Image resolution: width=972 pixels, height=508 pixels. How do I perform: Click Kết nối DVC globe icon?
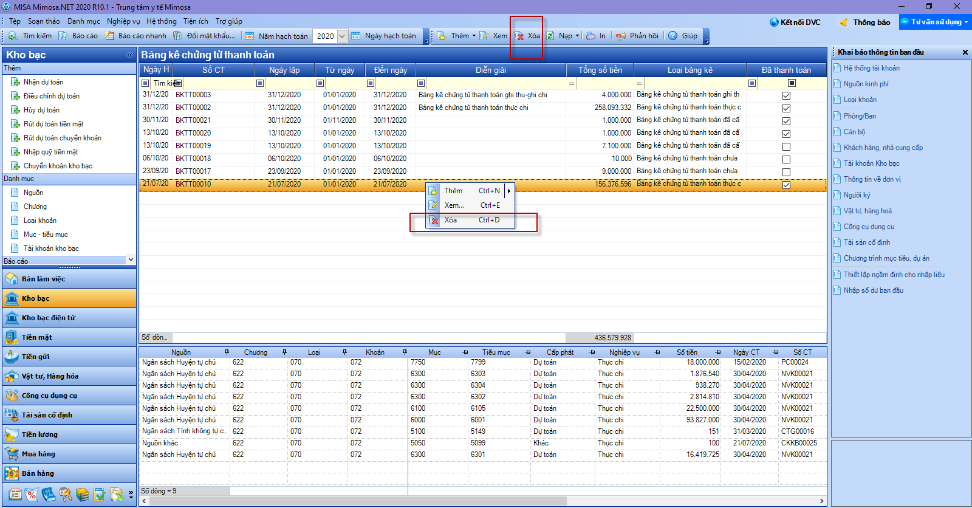[774, 22]
